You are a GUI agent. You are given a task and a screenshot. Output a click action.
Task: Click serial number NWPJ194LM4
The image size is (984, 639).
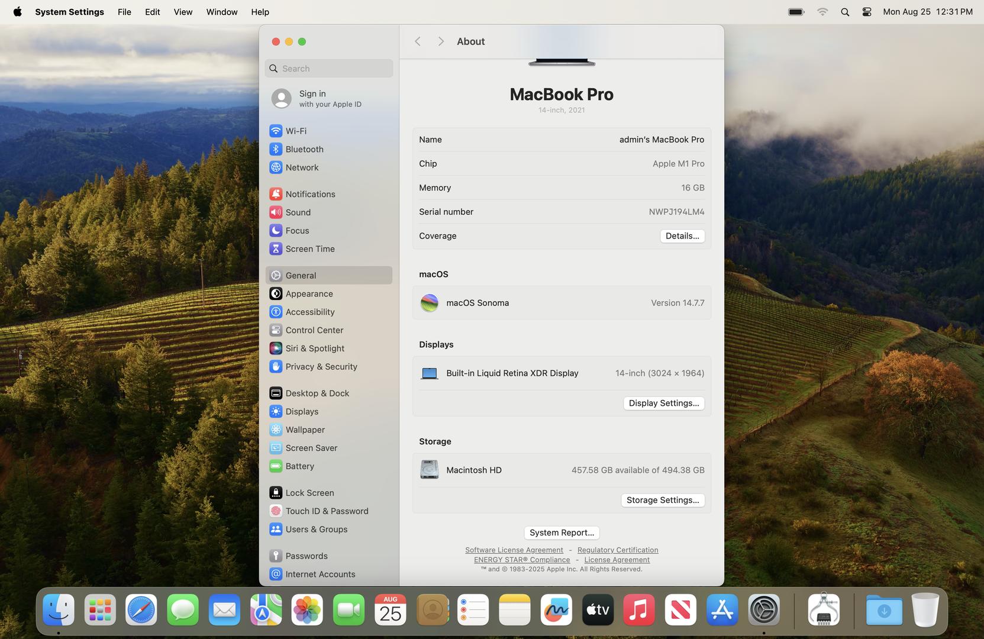676,212
